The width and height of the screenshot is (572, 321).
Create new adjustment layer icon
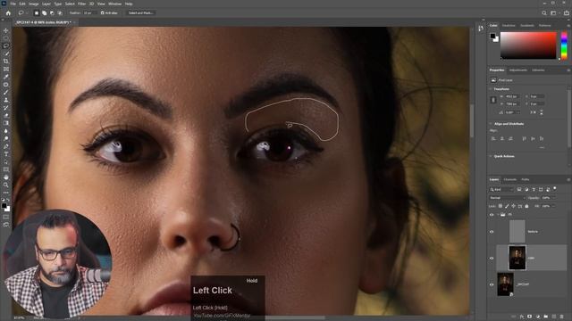[x=538, y=317]
